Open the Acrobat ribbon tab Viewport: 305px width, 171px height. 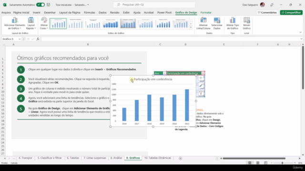pyautogui.click(x=149, y=12)
